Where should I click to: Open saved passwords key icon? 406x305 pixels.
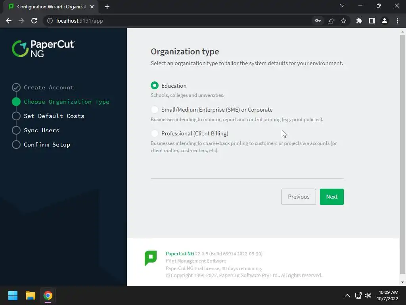click(x=318, y=21)
